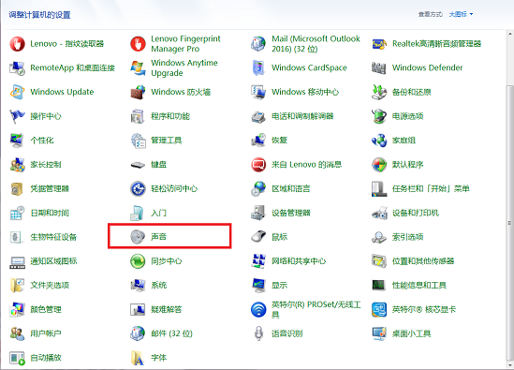
Task: Click the 入门 link
Action: coord(158,213)
